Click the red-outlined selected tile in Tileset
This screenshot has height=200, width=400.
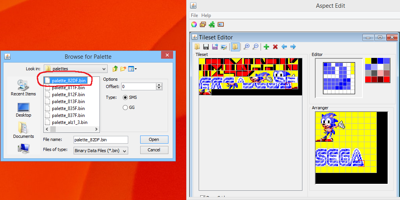pyautogui.click(x=288, y=86)
